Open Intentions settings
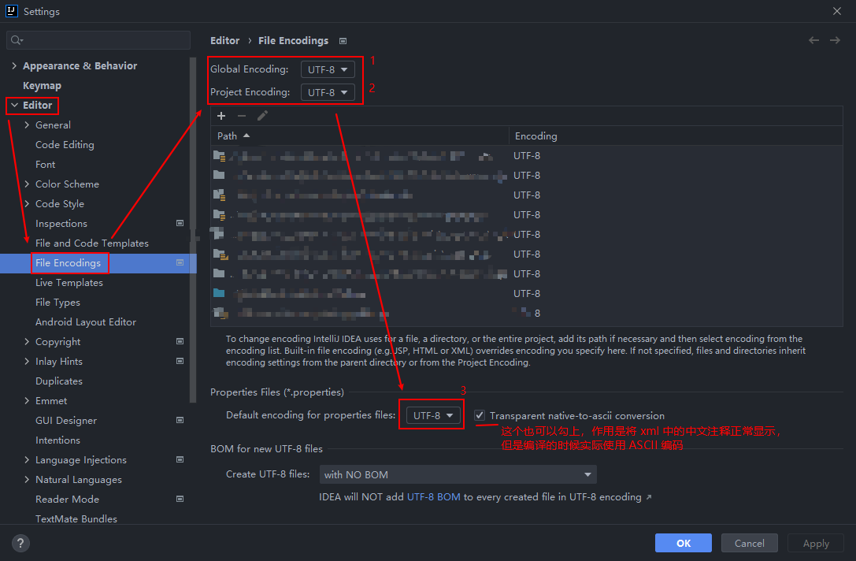This screenshot has height=561, width=856. [57, 440]
